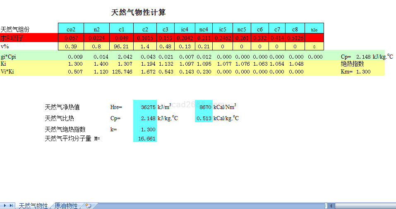Click the horizontal scrollbar left arrow
Screen dimensions: 396x209
click(x=331, y=206)
